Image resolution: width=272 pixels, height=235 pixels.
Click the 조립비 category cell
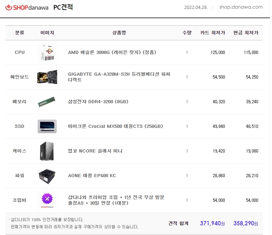click(x=19, y=200)
